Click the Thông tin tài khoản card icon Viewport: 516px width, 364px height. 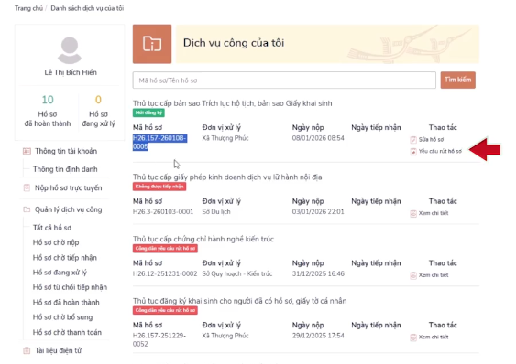pyautogui.click(x=27, y=151)
